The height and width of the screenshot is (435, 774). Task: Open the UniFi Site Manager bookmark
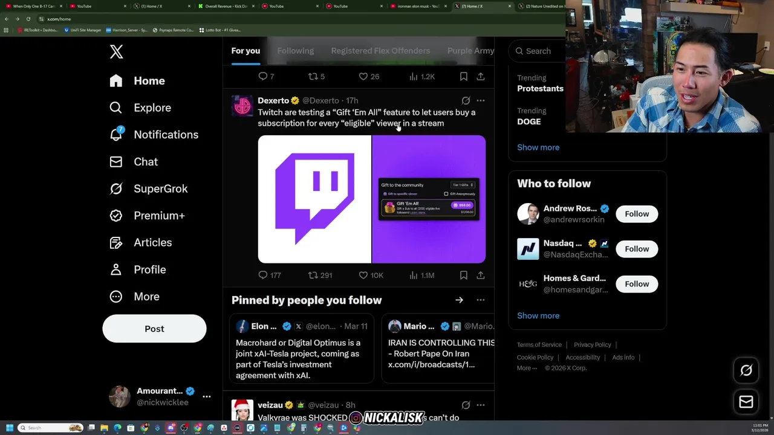(x=83, y=30)
